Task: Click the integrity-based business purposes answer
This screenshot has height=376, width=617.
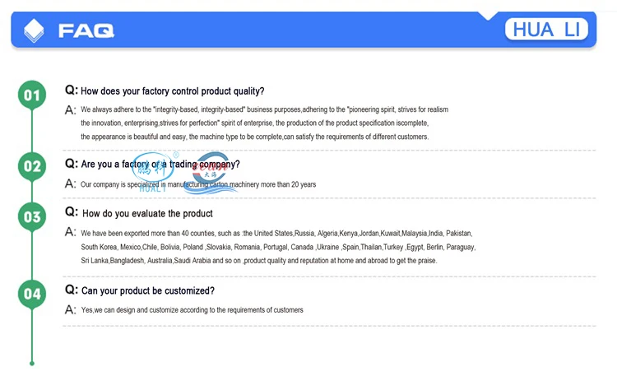Action: [263, 123]
